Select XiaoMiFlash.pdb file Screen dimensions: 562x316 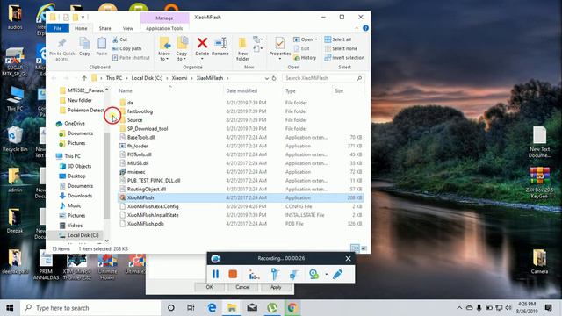(x=145, y=224)
